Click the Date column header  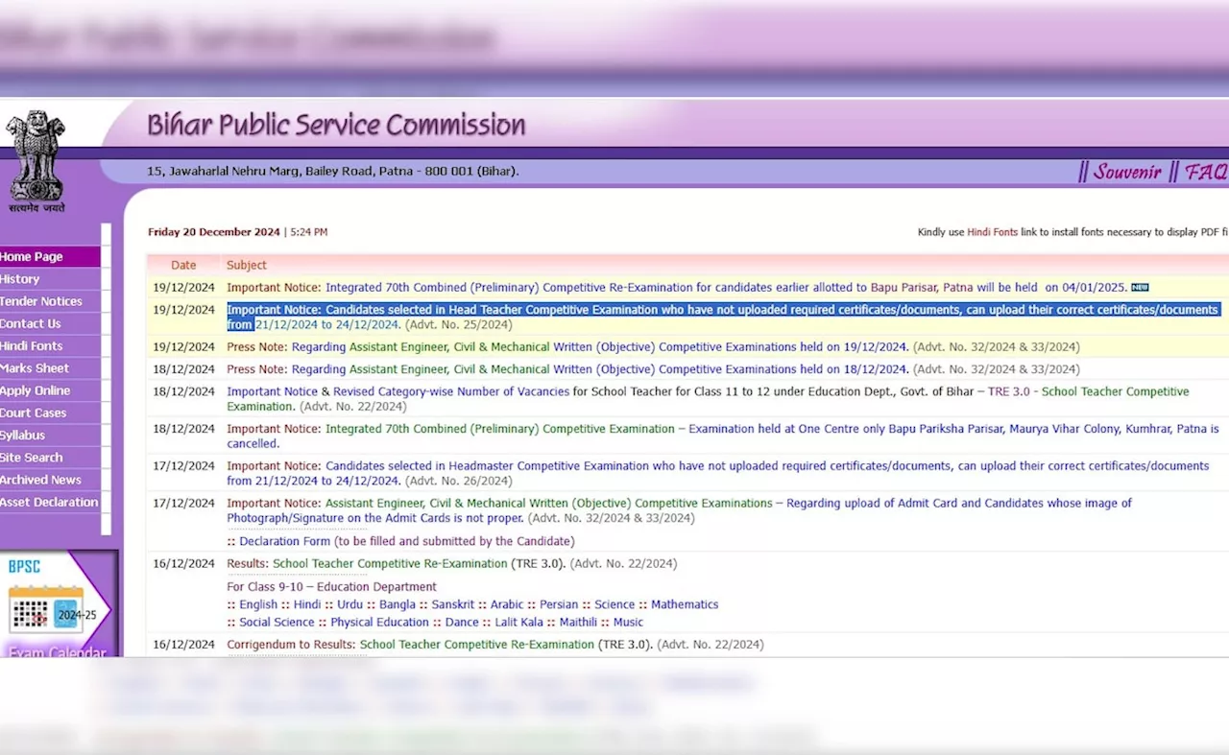[x=183, y=266]
